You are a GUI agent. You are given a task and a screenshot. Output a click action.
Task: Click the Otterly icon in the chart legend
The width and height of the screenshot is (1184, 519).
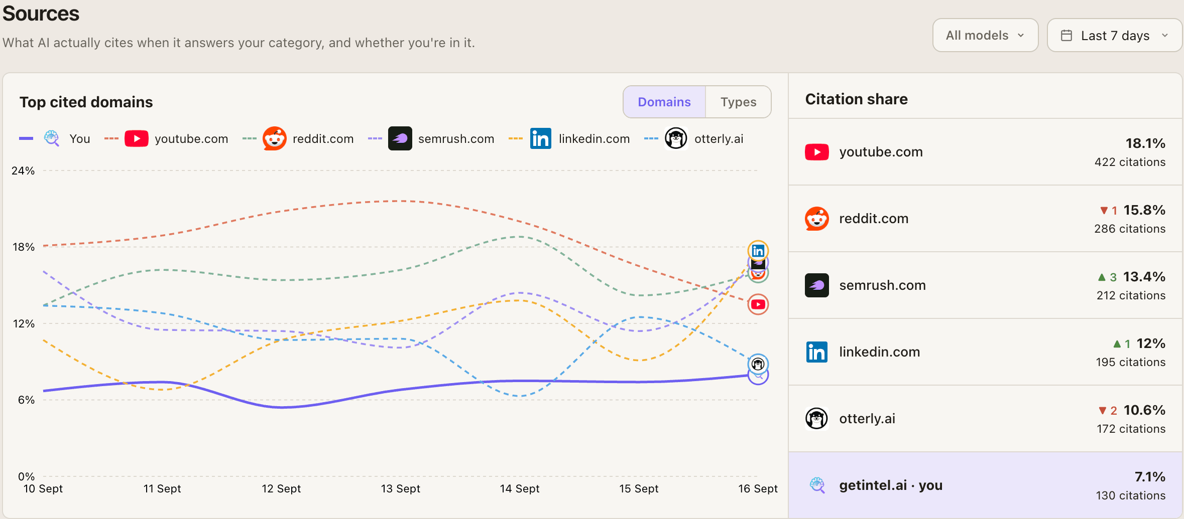pyautogui.click(x=676, y=138)
